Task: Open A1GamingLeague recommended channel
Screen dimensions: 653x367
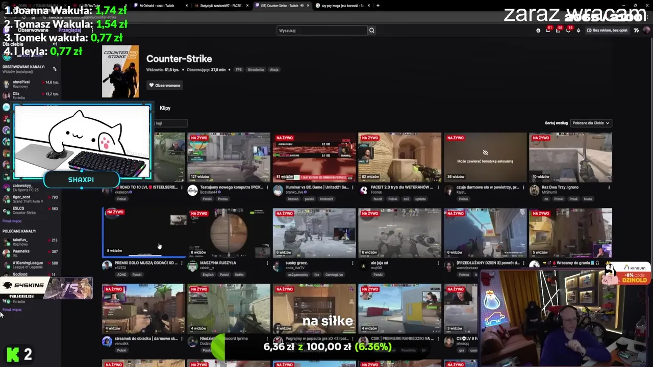Action: [x=31, y=265]
